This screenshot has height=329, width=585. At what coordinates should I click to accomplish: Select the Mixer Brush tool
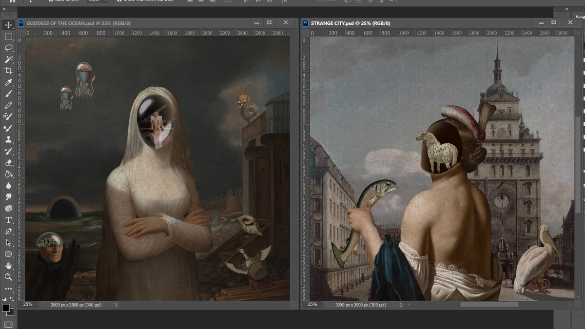(8, 128)
